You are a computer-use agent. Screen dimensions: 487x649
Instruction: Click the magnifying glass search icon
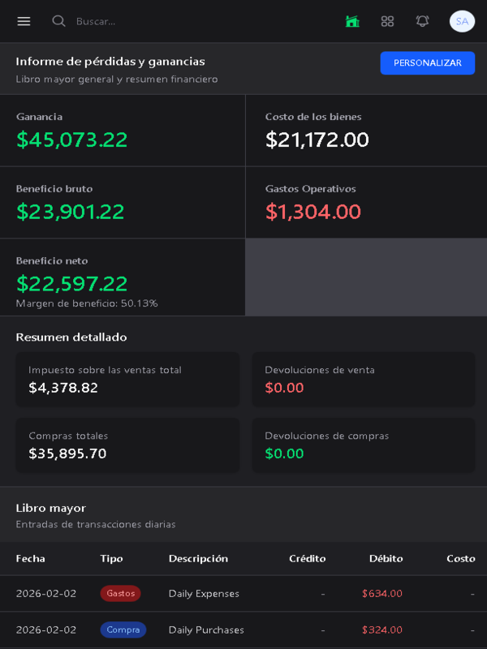point(58,21)
